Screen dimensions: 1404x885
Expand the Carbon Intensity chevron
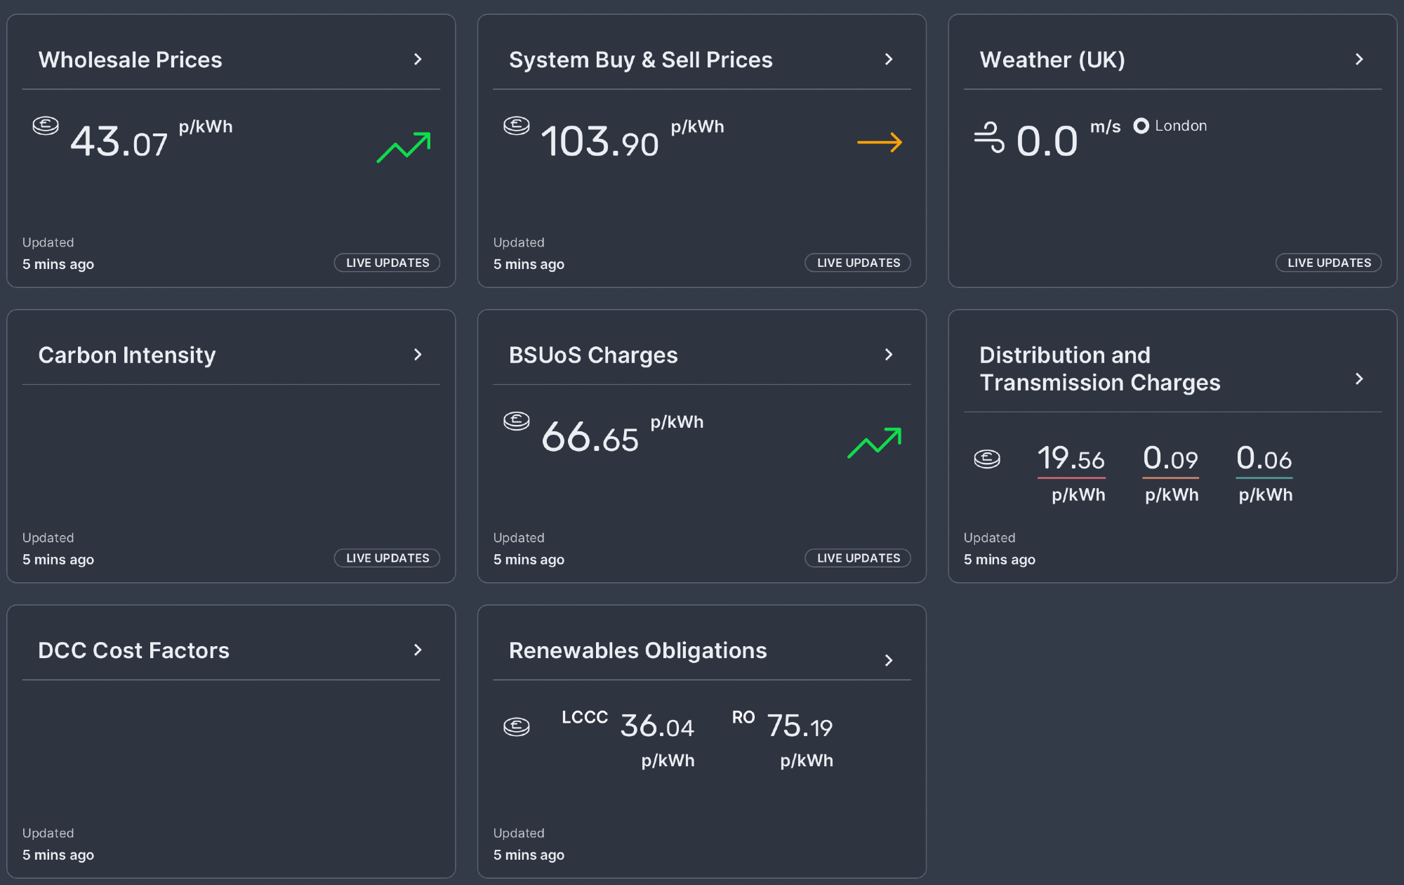click(x=418, y=355)
